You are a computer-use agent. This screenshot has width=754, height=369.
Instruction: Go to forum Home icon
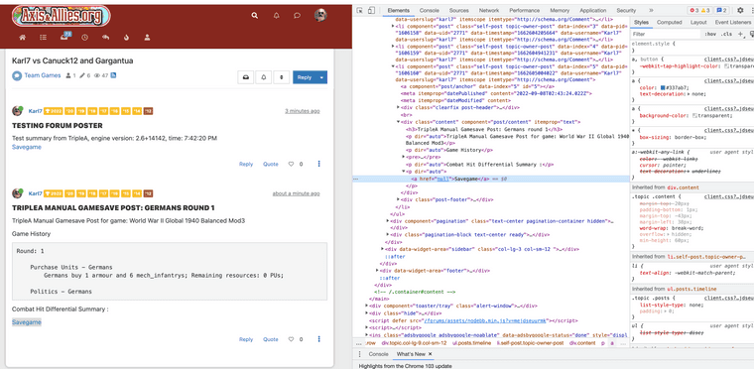pos(22,37)
